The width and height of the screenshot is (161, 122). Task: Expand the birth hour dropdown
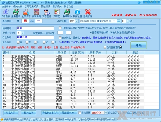[128, 21]
